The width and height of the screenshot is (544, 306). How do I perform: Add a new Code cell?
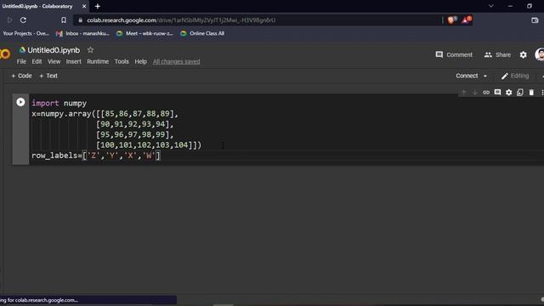click(21, 76)
